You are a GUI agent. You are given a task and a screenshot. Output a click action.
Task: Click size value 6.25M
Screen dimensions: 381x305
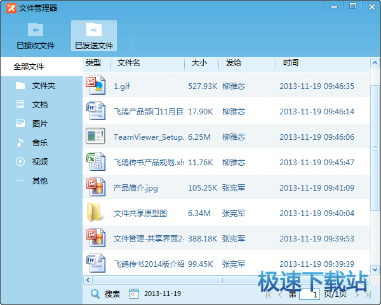199,137
